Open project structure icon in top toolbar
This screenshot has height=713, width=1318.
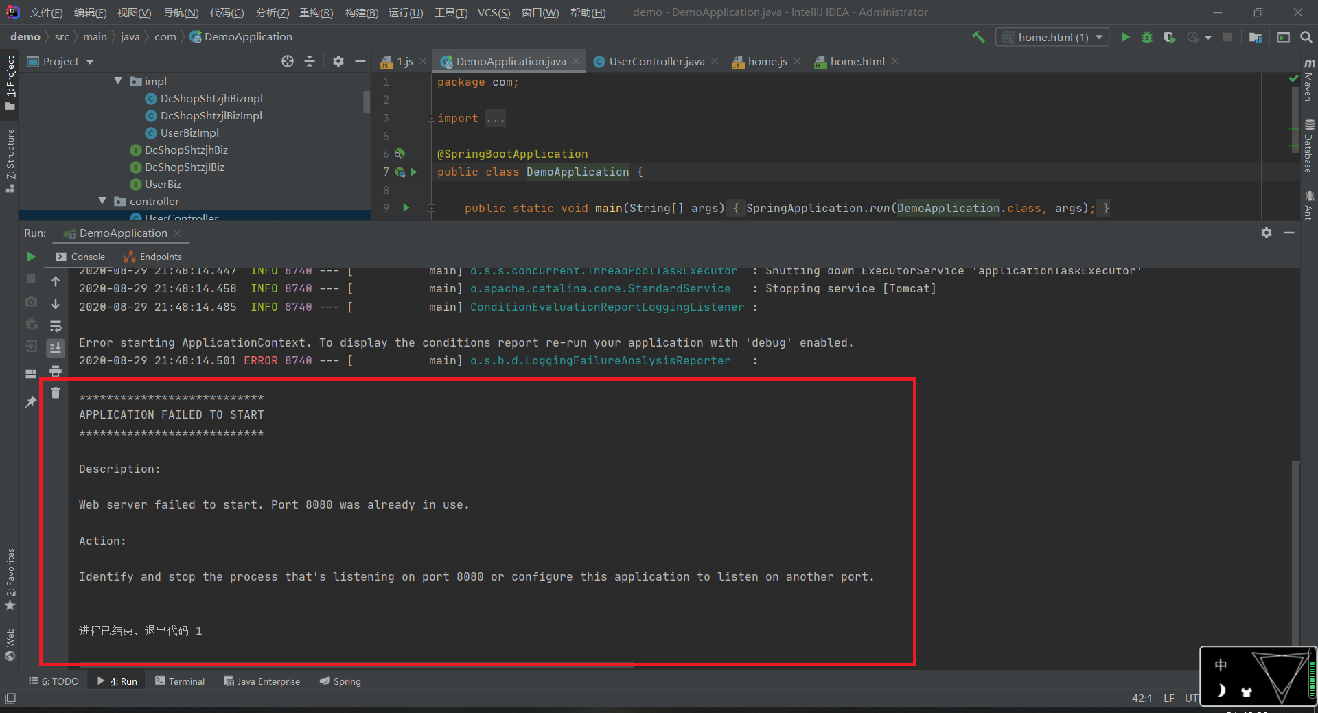click(1256, 37)
